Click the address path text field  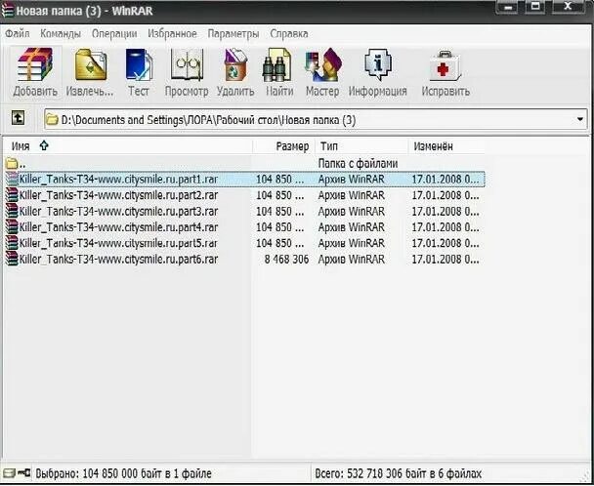(x=316, y=119)
